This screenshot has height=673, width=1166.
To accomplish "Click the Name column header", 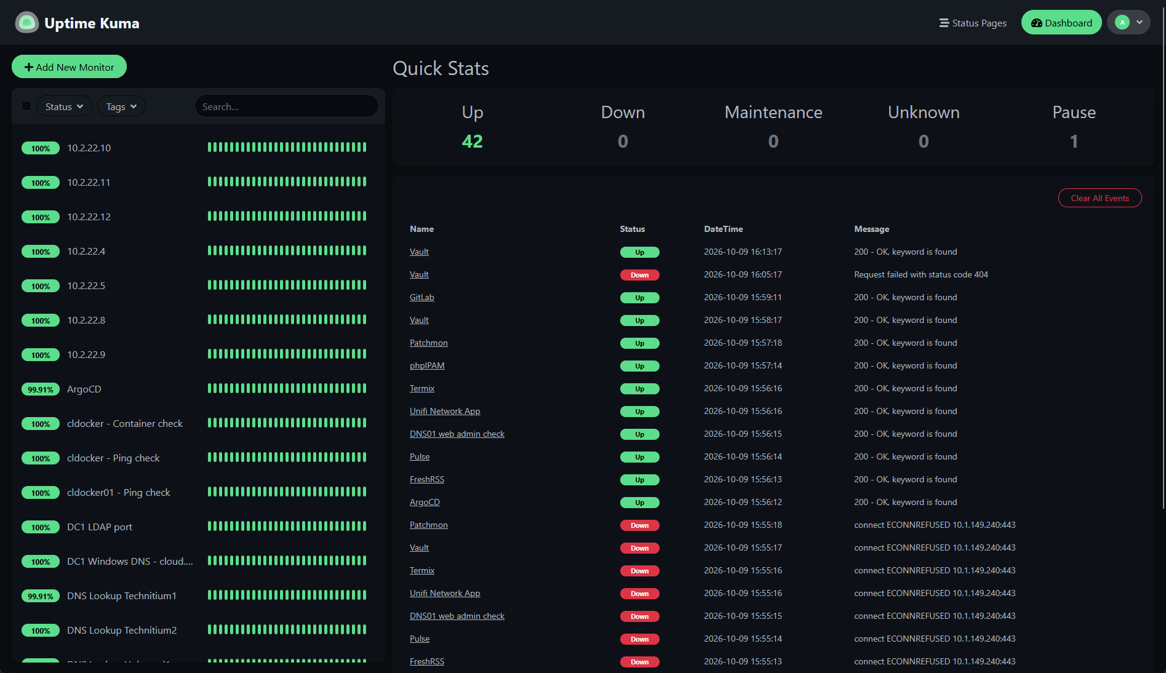I will coord(421,229).
